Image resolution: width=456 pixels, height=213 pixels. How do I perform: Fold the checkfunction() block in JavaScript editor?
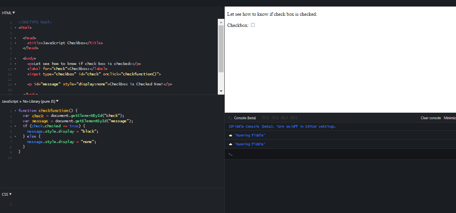pos(15,111)
